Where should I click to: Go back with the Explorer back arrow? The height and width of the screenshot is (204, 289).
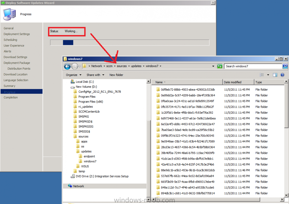click(x=67, y=66)
